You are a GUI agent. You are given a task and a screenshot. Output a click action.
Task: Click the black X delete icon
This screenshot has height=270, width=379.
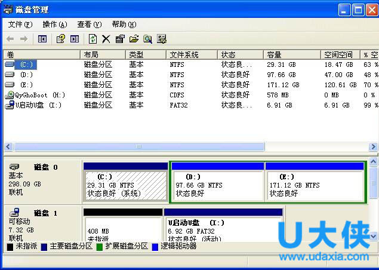click(106, 39)
